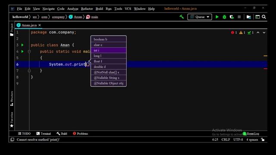This screenshot has height=155, width=276.
Task: Click helloworld breadcrumb in navigation bar
Action: tap(20, 17)
